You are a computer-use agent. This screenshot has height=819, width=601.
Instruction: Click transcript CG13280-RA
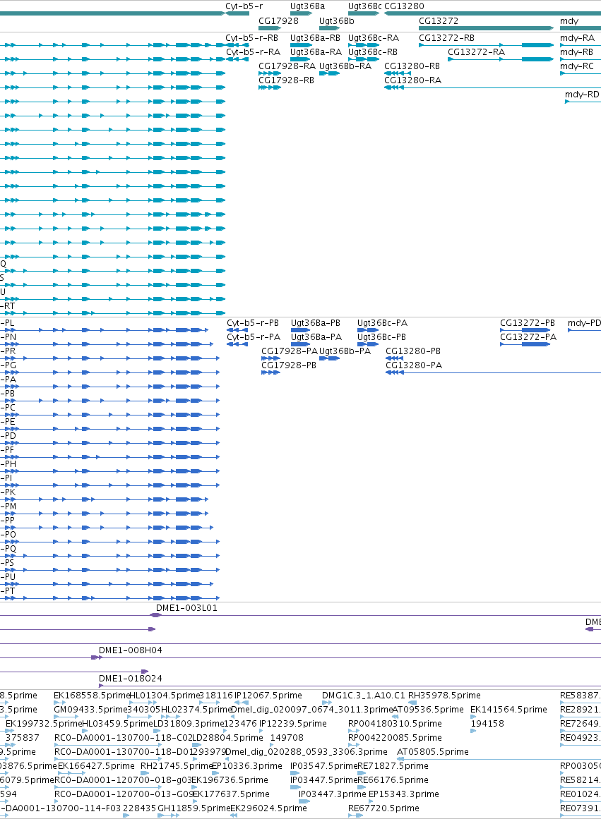coord(412,80)
